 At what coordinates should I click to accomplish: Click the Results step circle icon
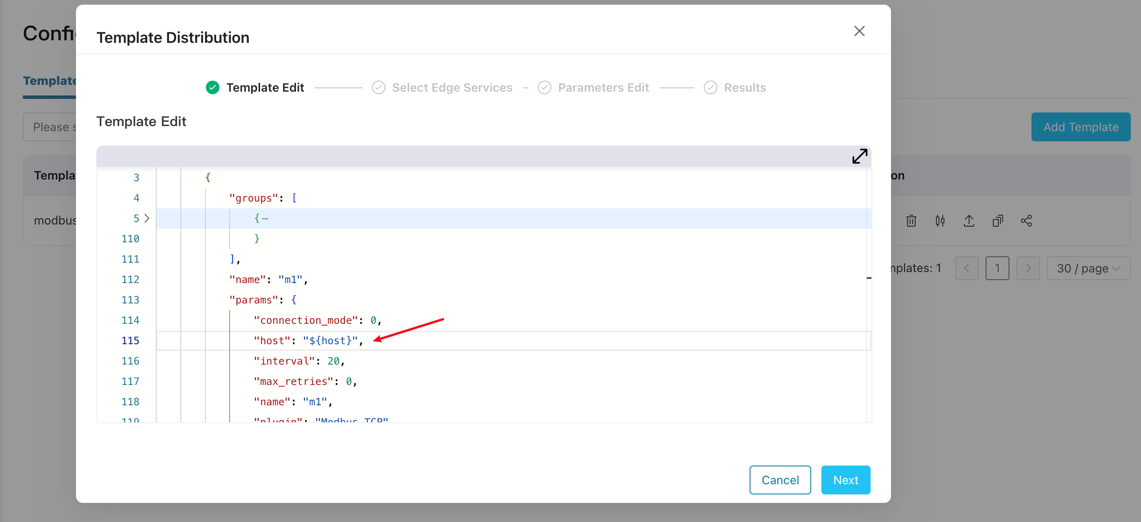[x=710, y=88]
